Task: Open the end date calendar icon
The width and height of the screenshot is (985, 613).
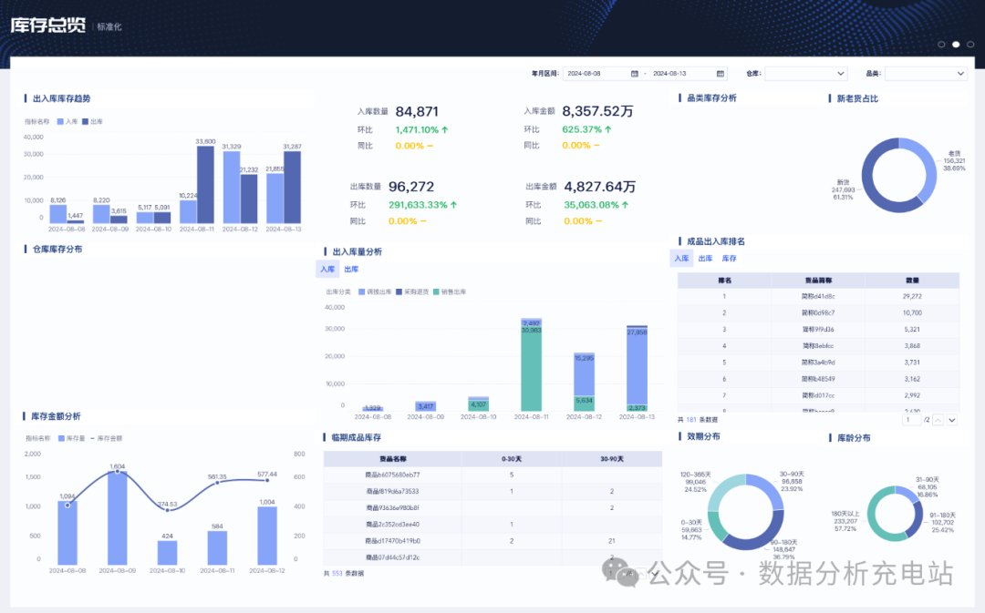Action: click(721, 74)
